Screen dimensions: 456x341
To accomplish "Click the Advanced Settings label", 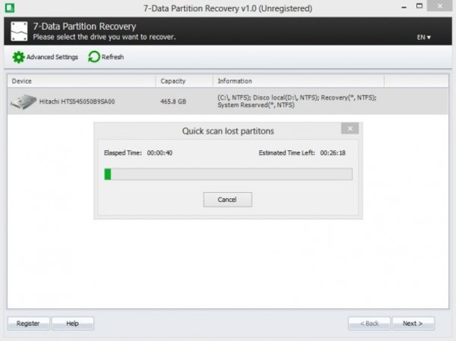I will [x=52, y=57].
